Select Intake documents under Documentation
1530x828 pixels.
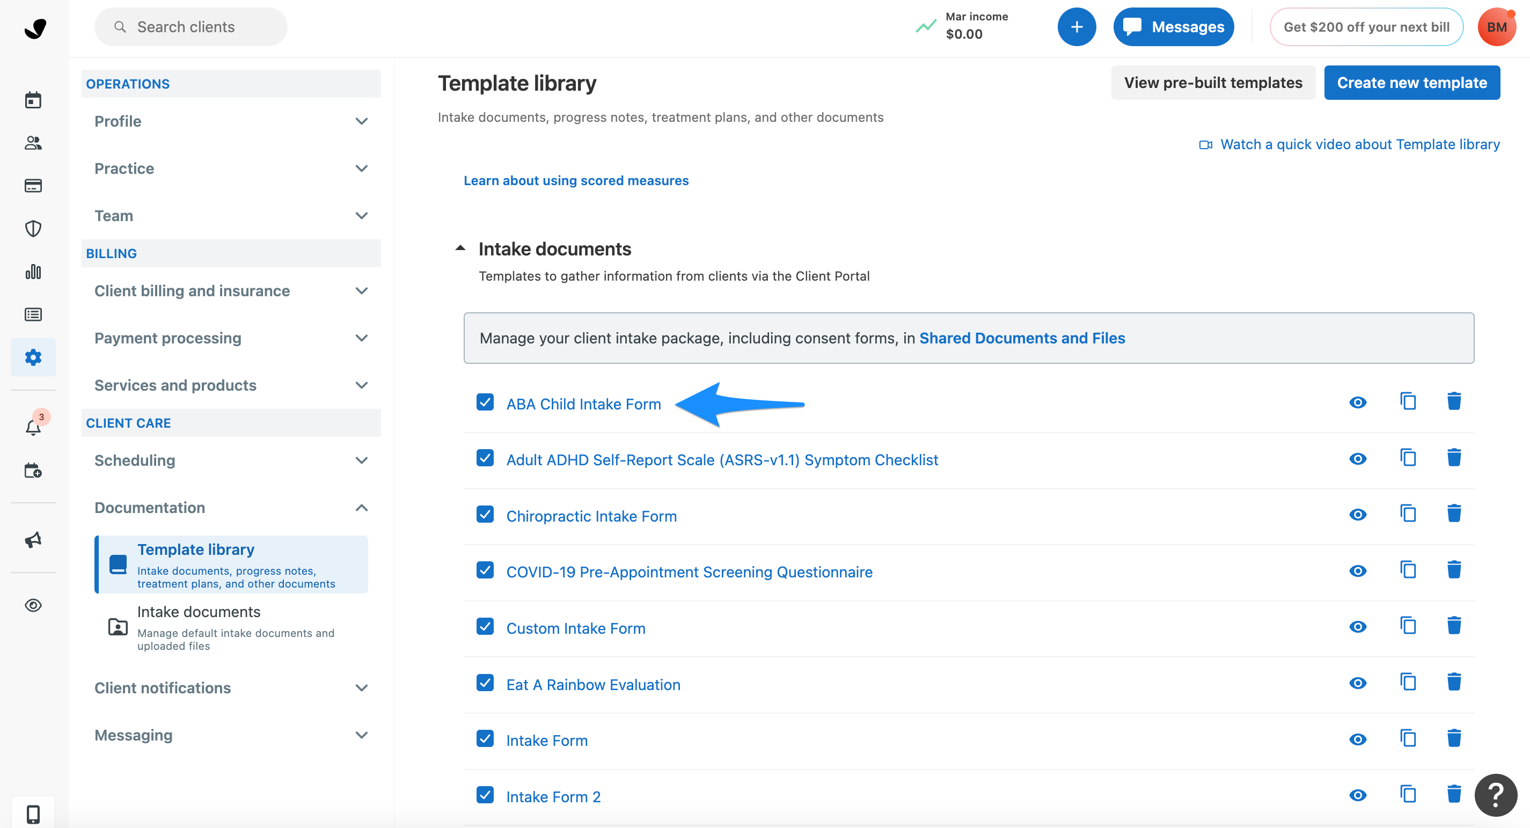coord(199,611)
